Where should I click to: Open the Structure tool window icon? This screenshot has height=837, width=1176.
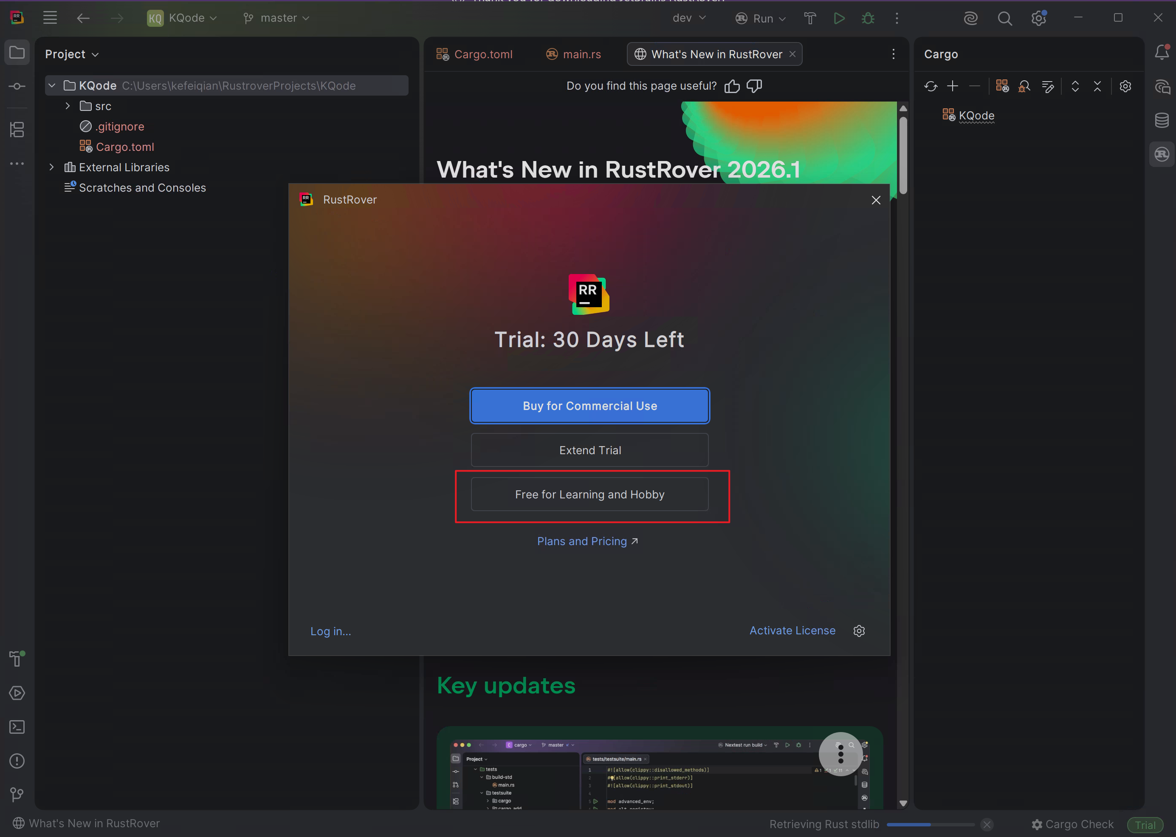17,129
